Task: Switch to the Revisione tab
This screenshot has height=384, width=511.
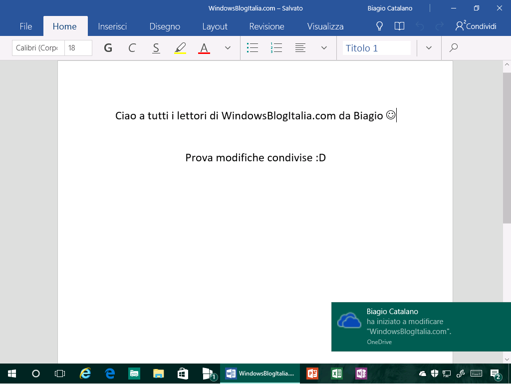Action: [266, 26]
